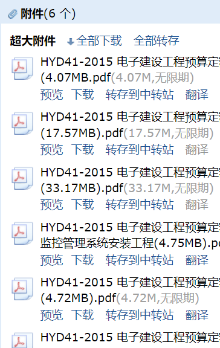220x348 pixels.
Task: Save 4.72MB pdf to 中转站
Action: [x=140, y=315]
